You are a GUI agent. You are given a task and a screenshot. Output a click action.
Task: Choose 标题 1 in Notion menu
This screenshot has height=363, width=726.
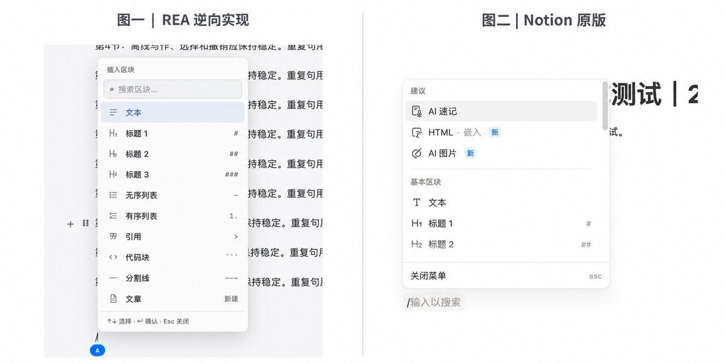(501, 224)
